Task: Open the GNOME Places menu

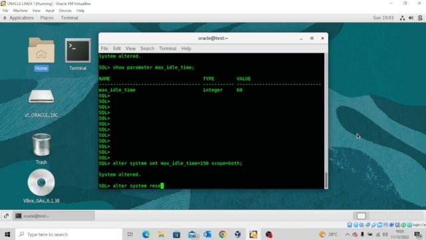Action: coord(47,18)
